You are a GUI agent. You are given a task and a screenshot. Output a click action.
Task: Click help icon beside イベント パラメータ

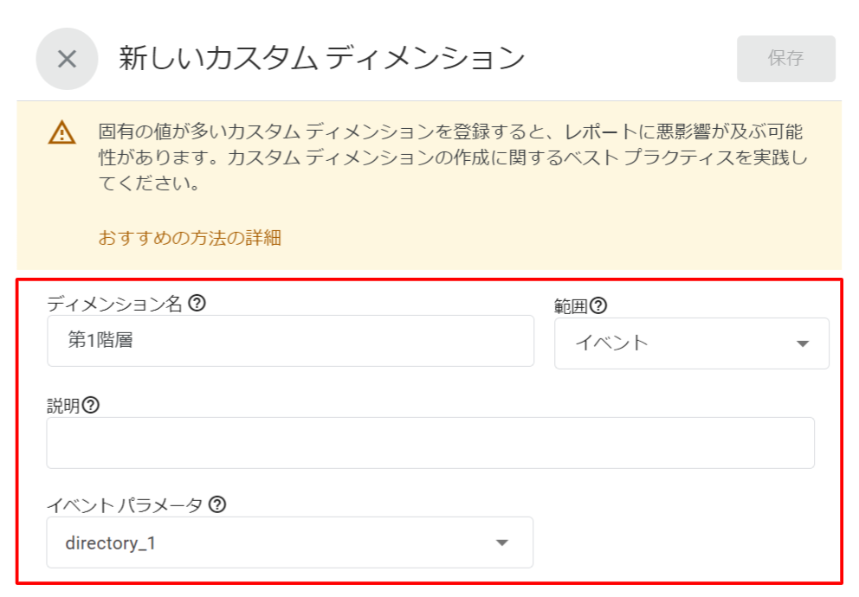217,504
